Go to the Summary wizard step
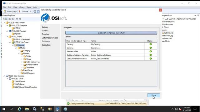The height and width of the screenshot is (112, 200). pos(46,41)
